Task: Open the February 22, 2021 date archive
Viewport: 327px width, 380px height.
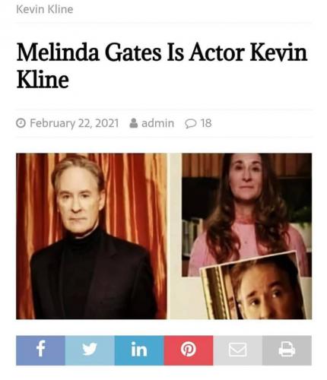Action: point(75,123)
